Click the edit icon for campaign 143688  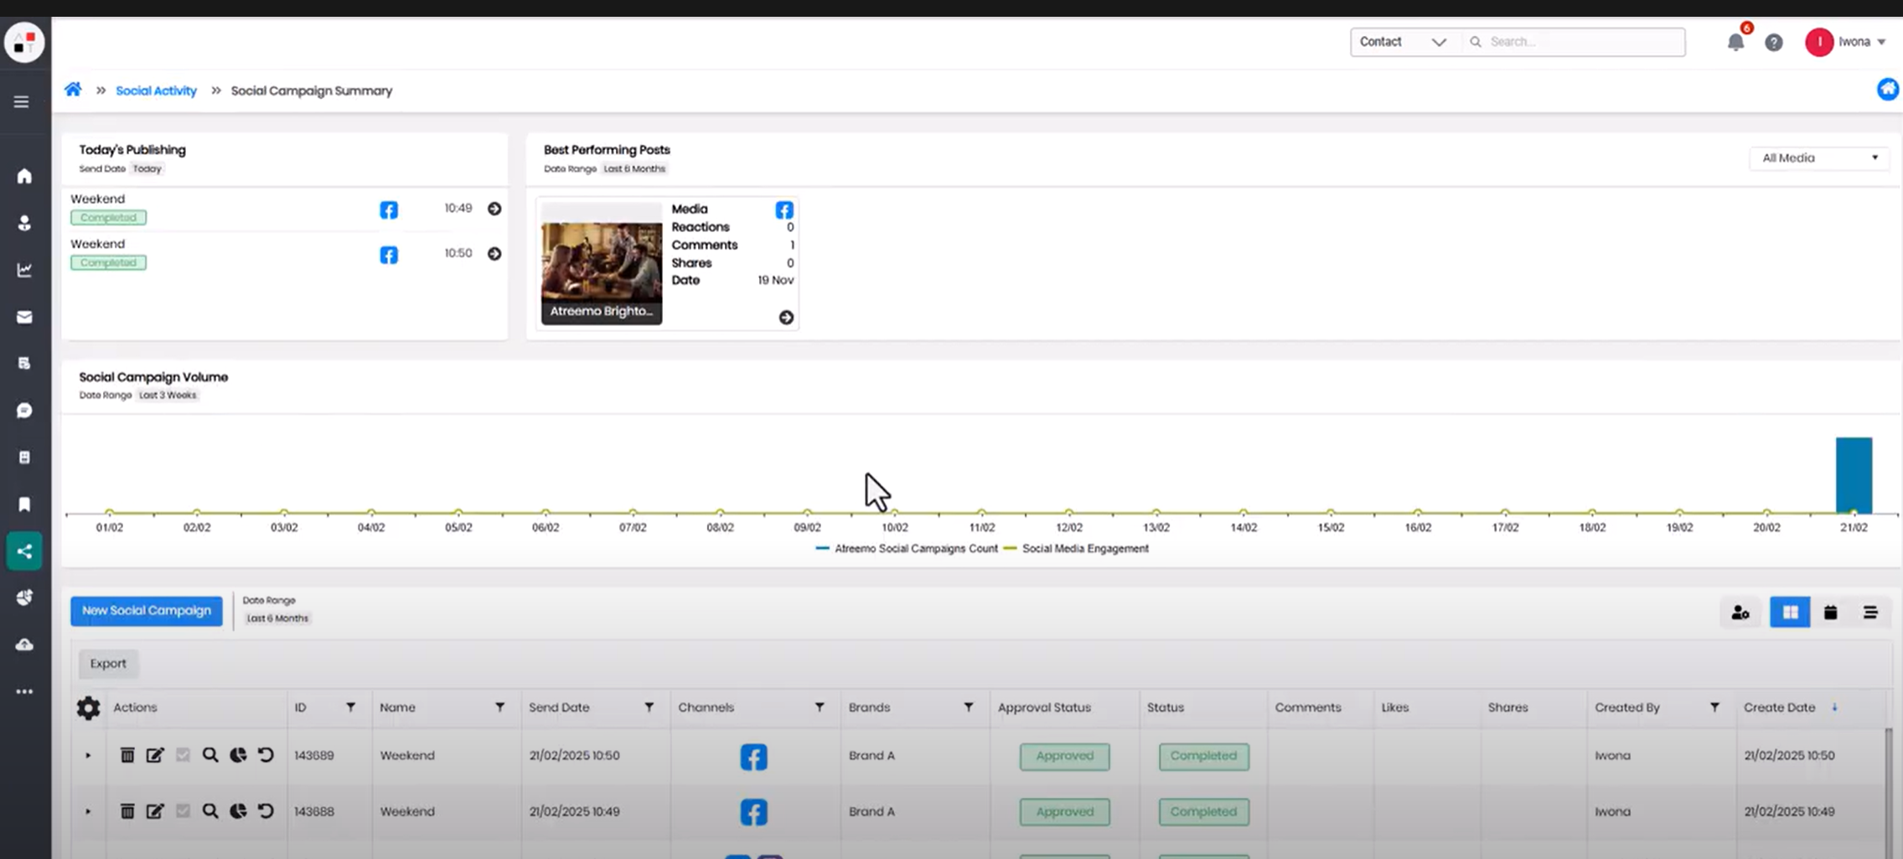click(155, 811)
